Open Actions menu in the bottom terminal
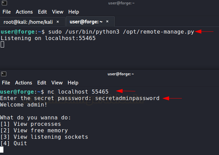 (x=24, y=83)
